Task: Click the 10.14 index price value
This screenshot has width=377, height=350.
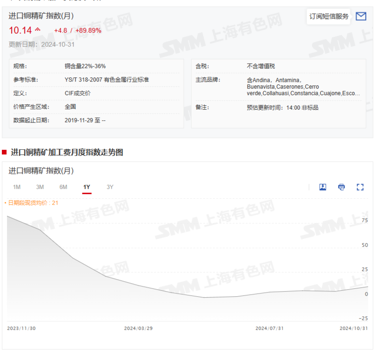Action: click(x=20, y=31)
